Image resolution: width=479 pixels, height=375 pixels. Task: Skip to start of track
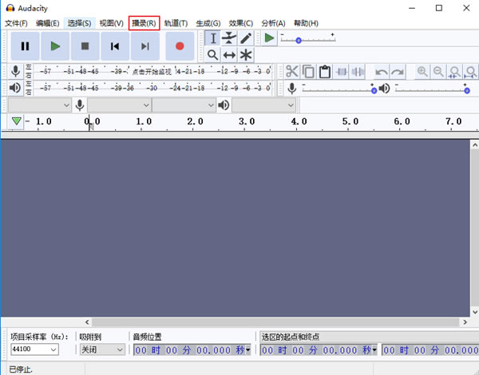coord(115,46)
